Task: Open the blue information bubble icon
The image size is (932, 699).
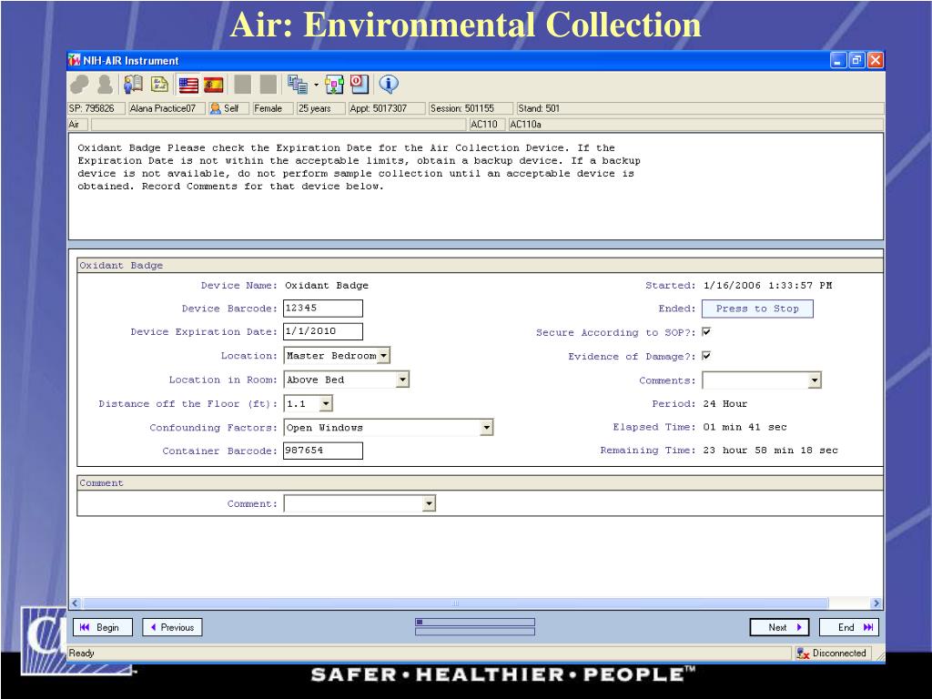Action: coord(389,85)
